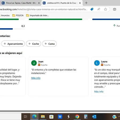Toggle the Coche topic filter
This screenshot has height=120, width=120.
coord(34,44)
